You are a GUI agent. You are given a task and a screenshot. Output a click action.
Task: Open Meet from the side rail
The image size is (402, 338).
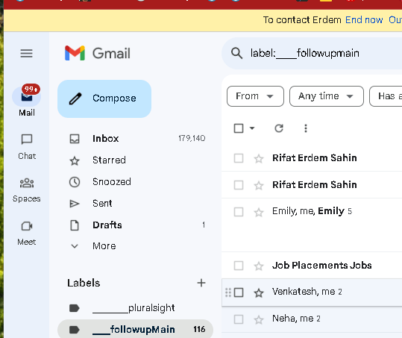(27, 233)
